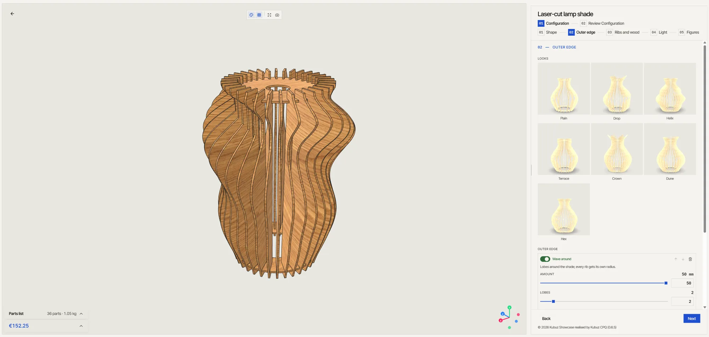Screen dimensions: 709x337
Task: Switch to the Light sub-step
Action: click(x=659, y=32)
